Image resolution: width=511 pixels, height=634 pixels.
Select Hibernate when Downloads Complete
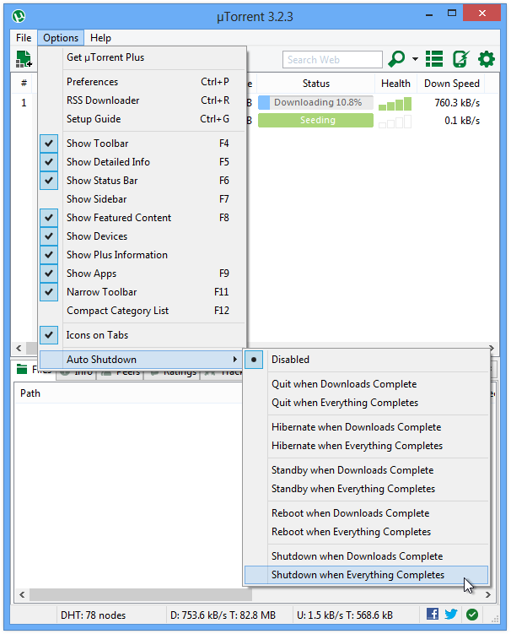(x=366, y=427)
